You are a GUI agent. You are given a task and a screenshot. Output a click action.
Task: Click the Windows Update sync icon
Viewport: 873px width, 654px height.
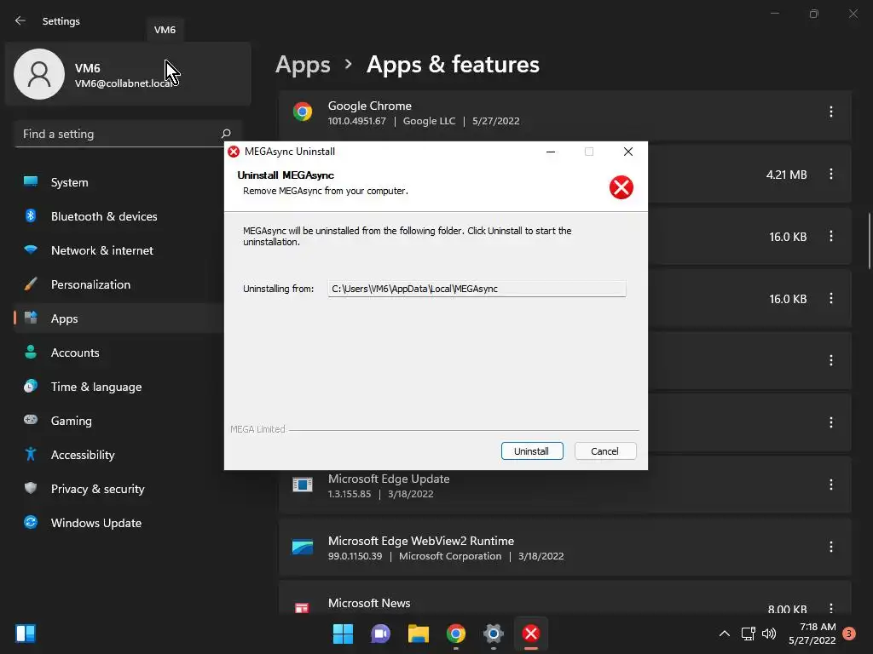(31, 522)
